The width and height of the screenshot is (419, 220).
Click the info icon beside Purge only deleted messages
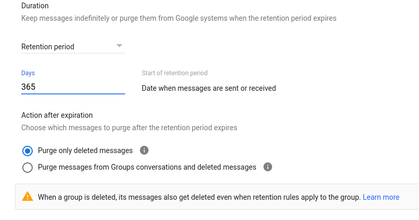click(144, 150)
